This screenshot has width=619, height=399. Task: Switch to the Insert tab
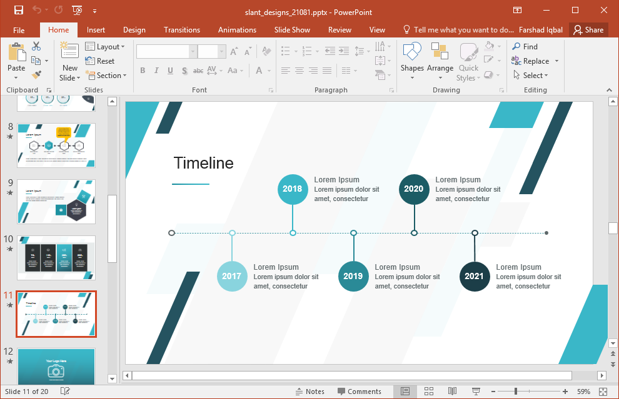96,30
